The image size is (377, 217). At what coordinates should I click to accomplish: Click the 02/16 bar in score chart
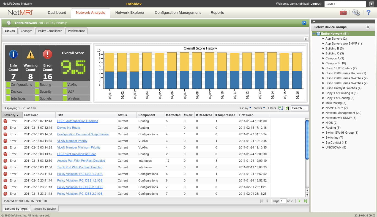(297, 70)
